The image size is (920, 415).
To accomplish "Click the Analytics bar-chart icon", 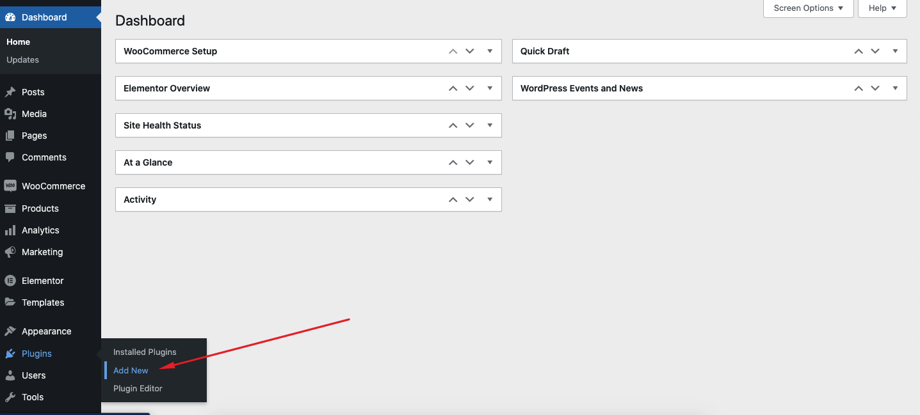I will pyautogui.click(x=12, y=230).
